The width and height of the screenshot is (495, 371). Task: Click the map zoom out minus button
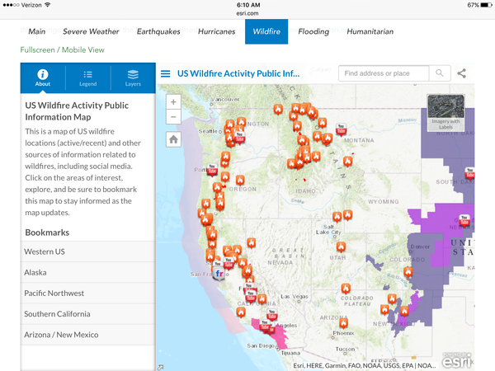coord(173,117)
